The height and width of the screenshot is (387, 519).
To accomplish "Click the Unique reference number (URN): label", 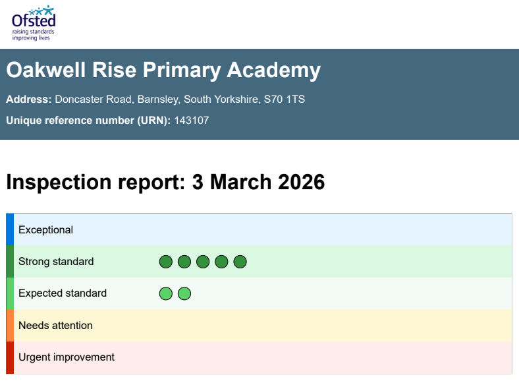I will coord(88,120).
